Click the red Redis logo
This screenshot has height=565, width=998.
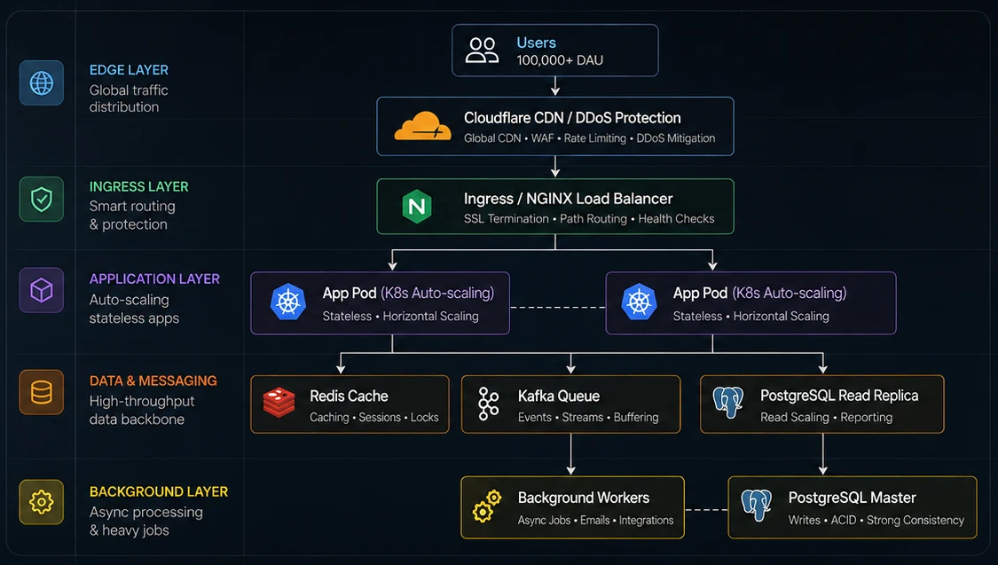[x=279, y=403]
